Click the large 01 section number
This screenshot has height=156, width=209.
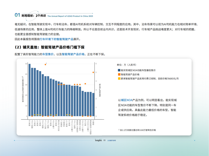[18, 15]
